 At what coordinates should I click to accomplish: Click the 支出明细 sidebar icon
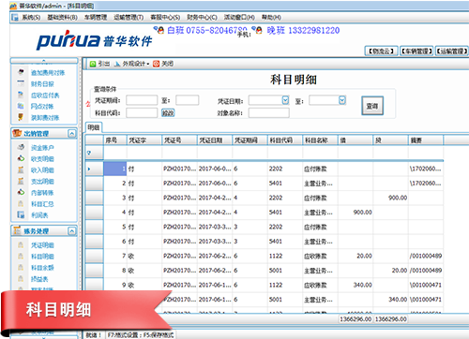coord(21,181)
